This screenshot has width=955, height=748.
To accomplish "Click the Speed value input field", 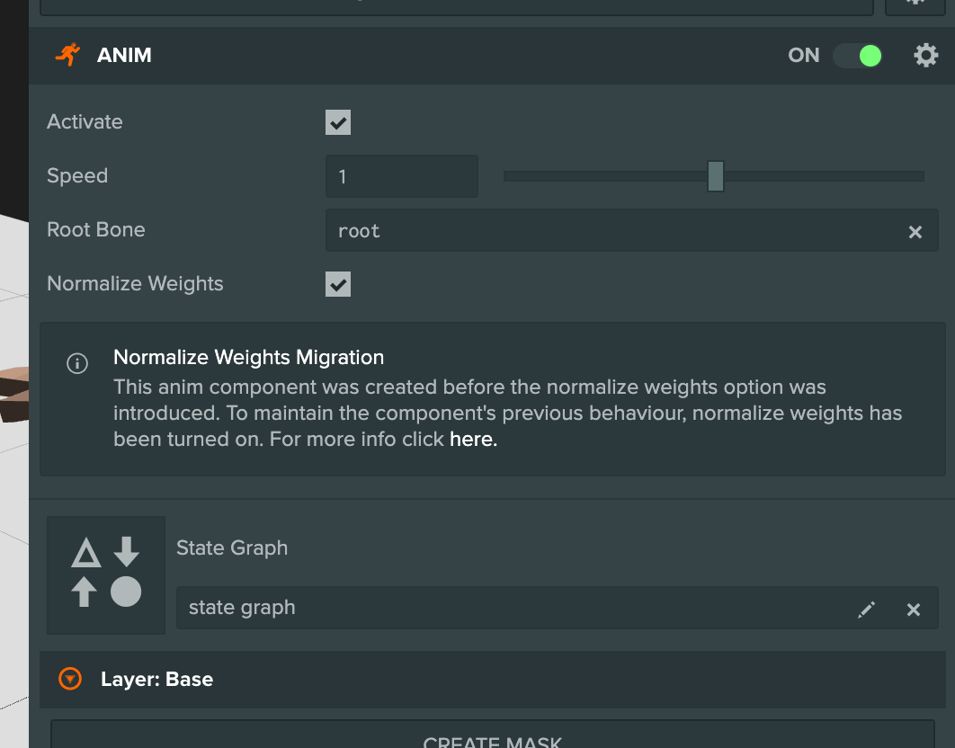I will [401, 176].
